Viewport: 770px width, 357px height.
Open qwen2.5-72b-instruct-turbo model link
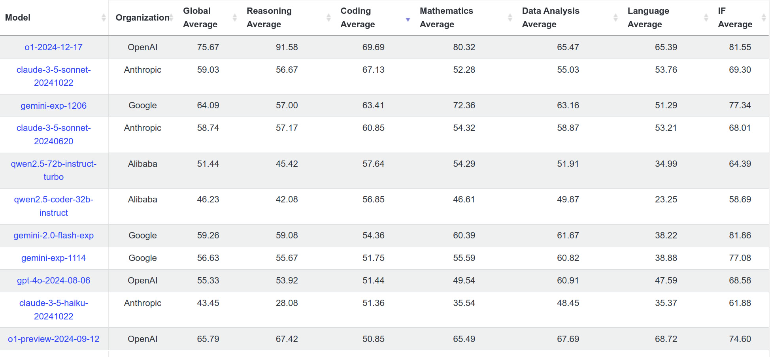click(54, 170)
